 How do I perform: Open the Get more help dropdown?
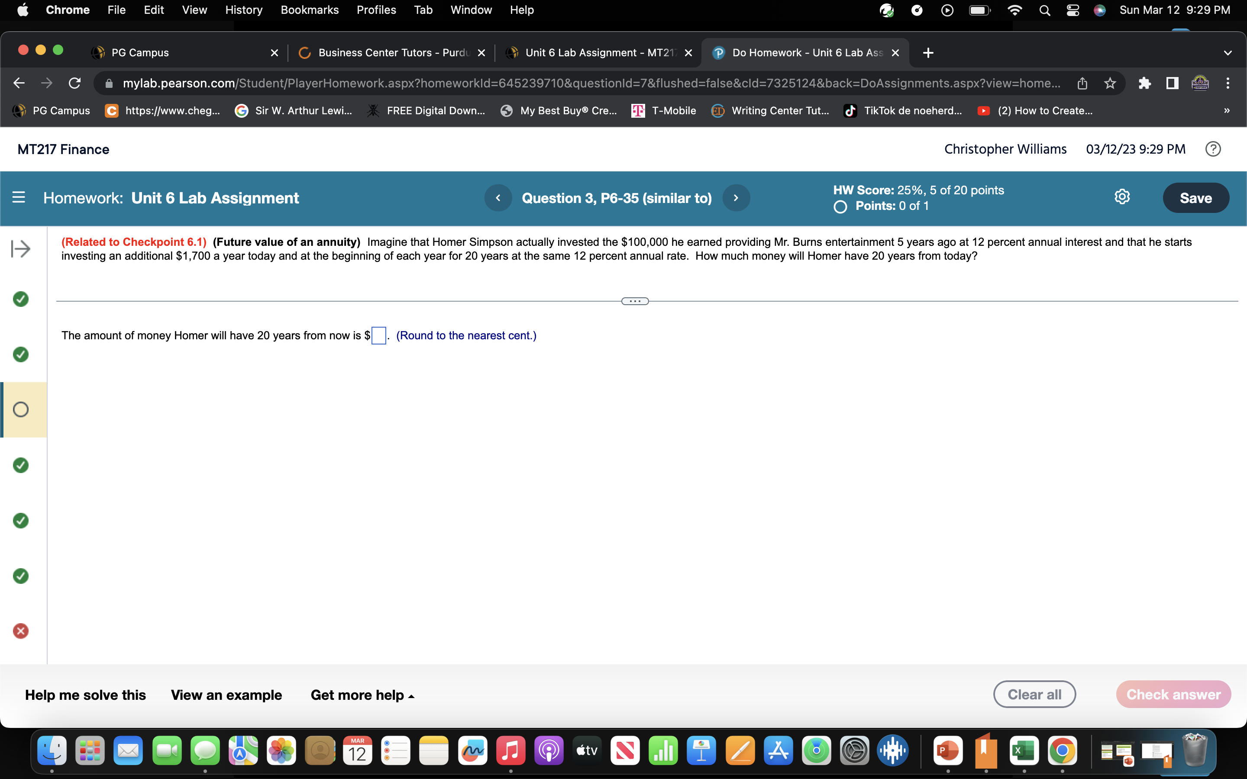[362, 695]
